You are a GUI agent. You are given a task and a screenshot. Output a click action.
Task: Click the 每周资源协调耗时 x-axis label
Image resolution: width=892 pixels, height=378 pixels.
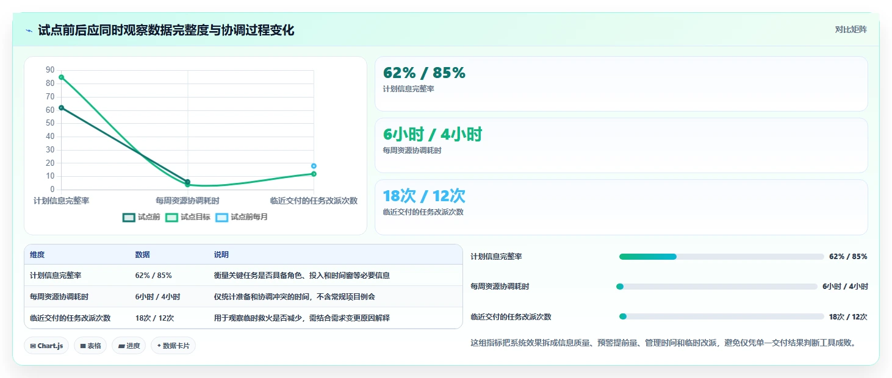click(187, 201)
